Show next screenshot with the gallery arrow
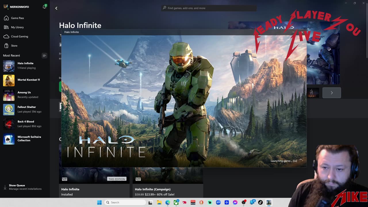This screenshot has width=368, height=207. tap(331, 93)
